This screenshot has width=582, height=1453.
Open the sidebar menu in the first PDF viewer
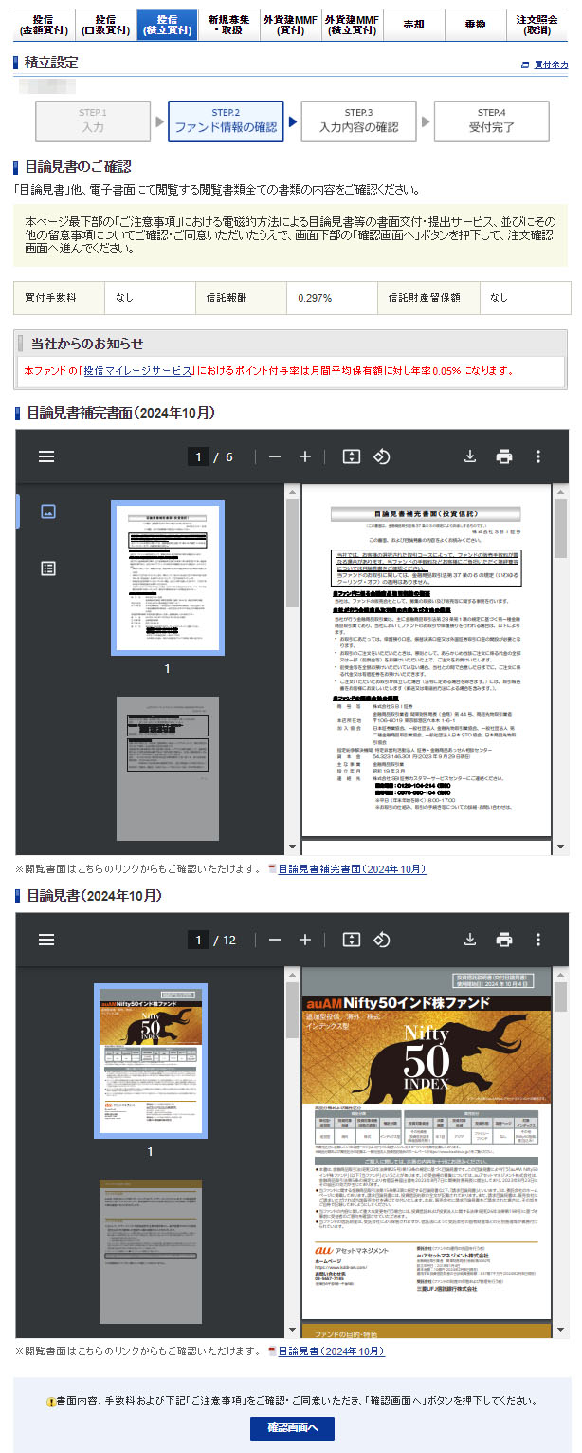click(46, 456)
